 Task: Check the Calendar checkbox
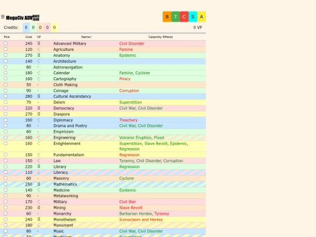tap(6, 73)
